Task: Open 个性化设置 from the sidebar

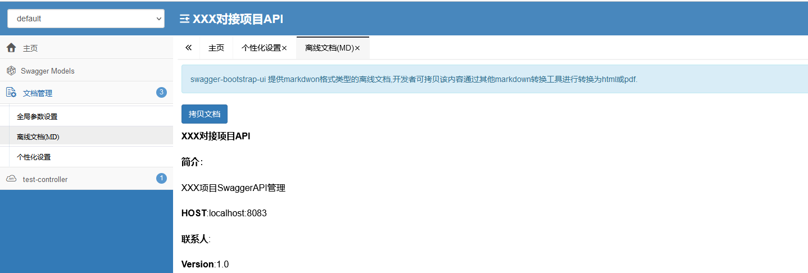Action: (x=34, y=157)
